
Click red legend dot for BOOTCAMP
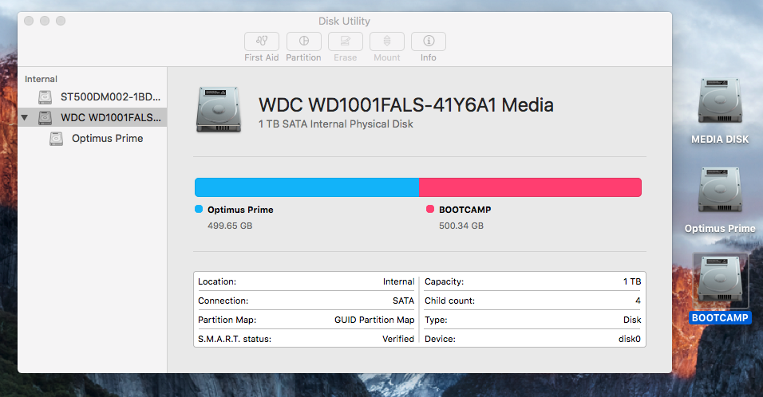[x=429, y=209]
